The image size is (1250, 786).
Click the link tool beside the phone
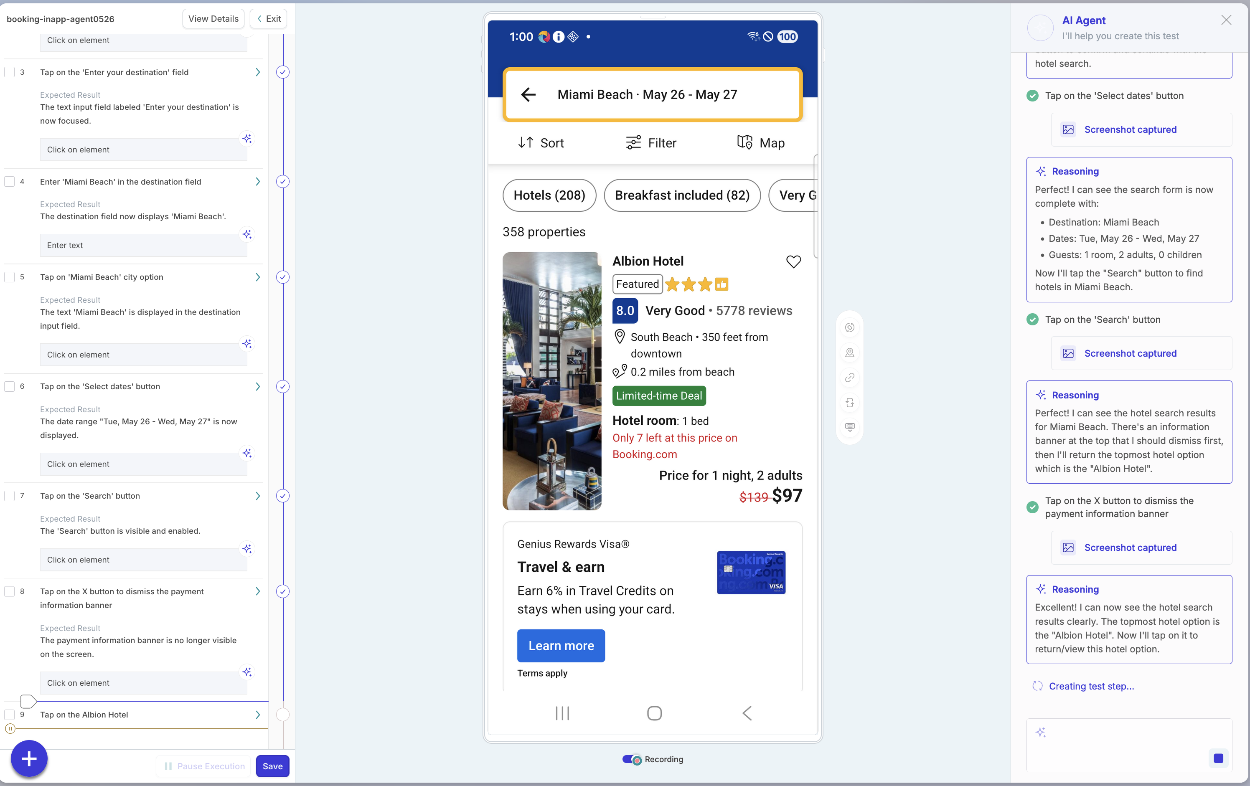tap(850, 378)
